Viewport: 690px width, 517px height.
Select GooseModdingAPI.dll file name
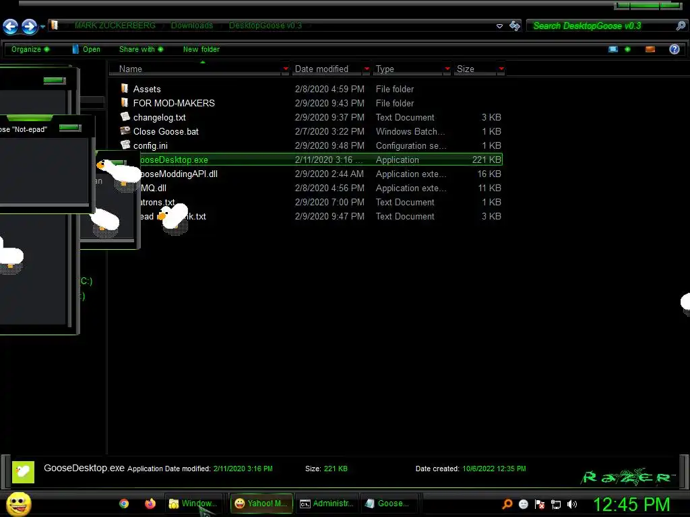pyautogui.click(x=178, y=174)
